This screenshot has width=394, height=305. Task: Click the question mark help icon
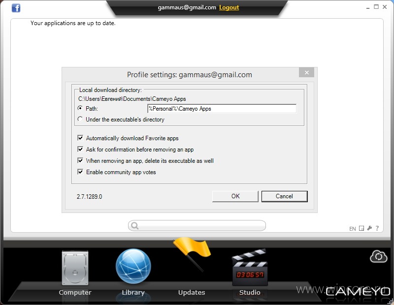click(x=377, y=228)
